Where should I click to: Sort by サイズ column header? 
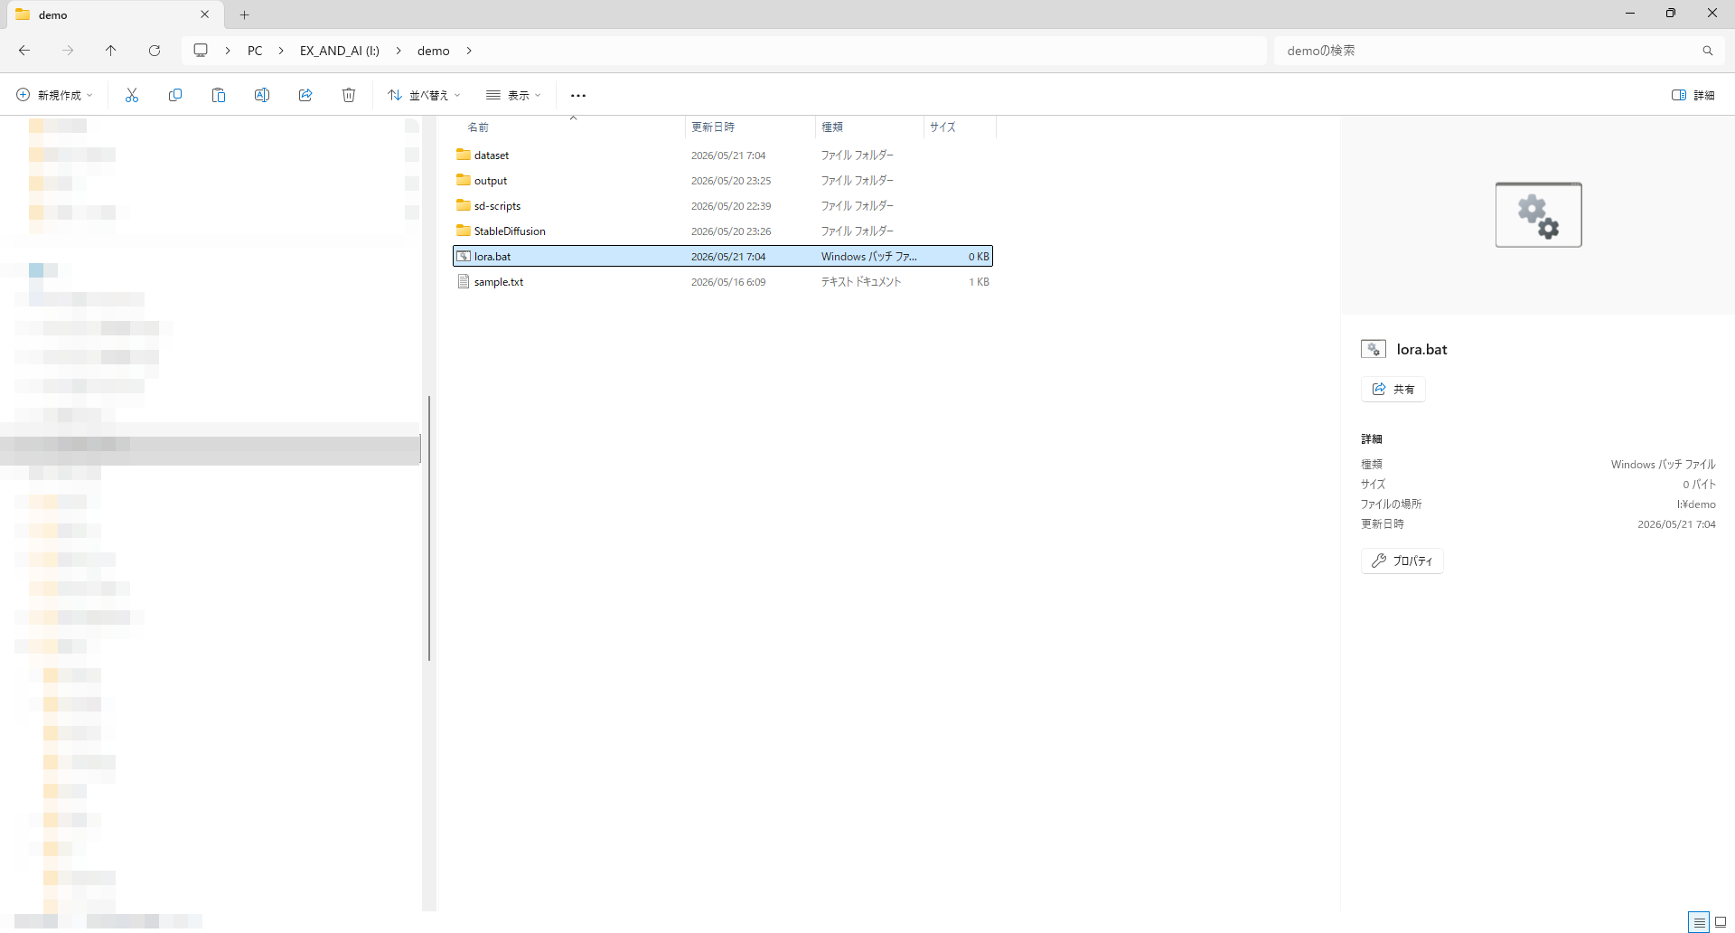pos(943,127)
